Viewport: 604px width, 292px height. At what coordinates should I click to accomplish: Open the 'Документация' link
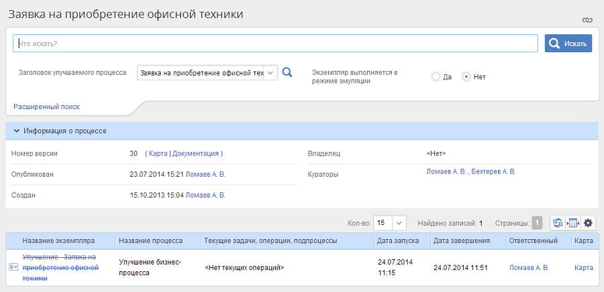tap(195, 153)
